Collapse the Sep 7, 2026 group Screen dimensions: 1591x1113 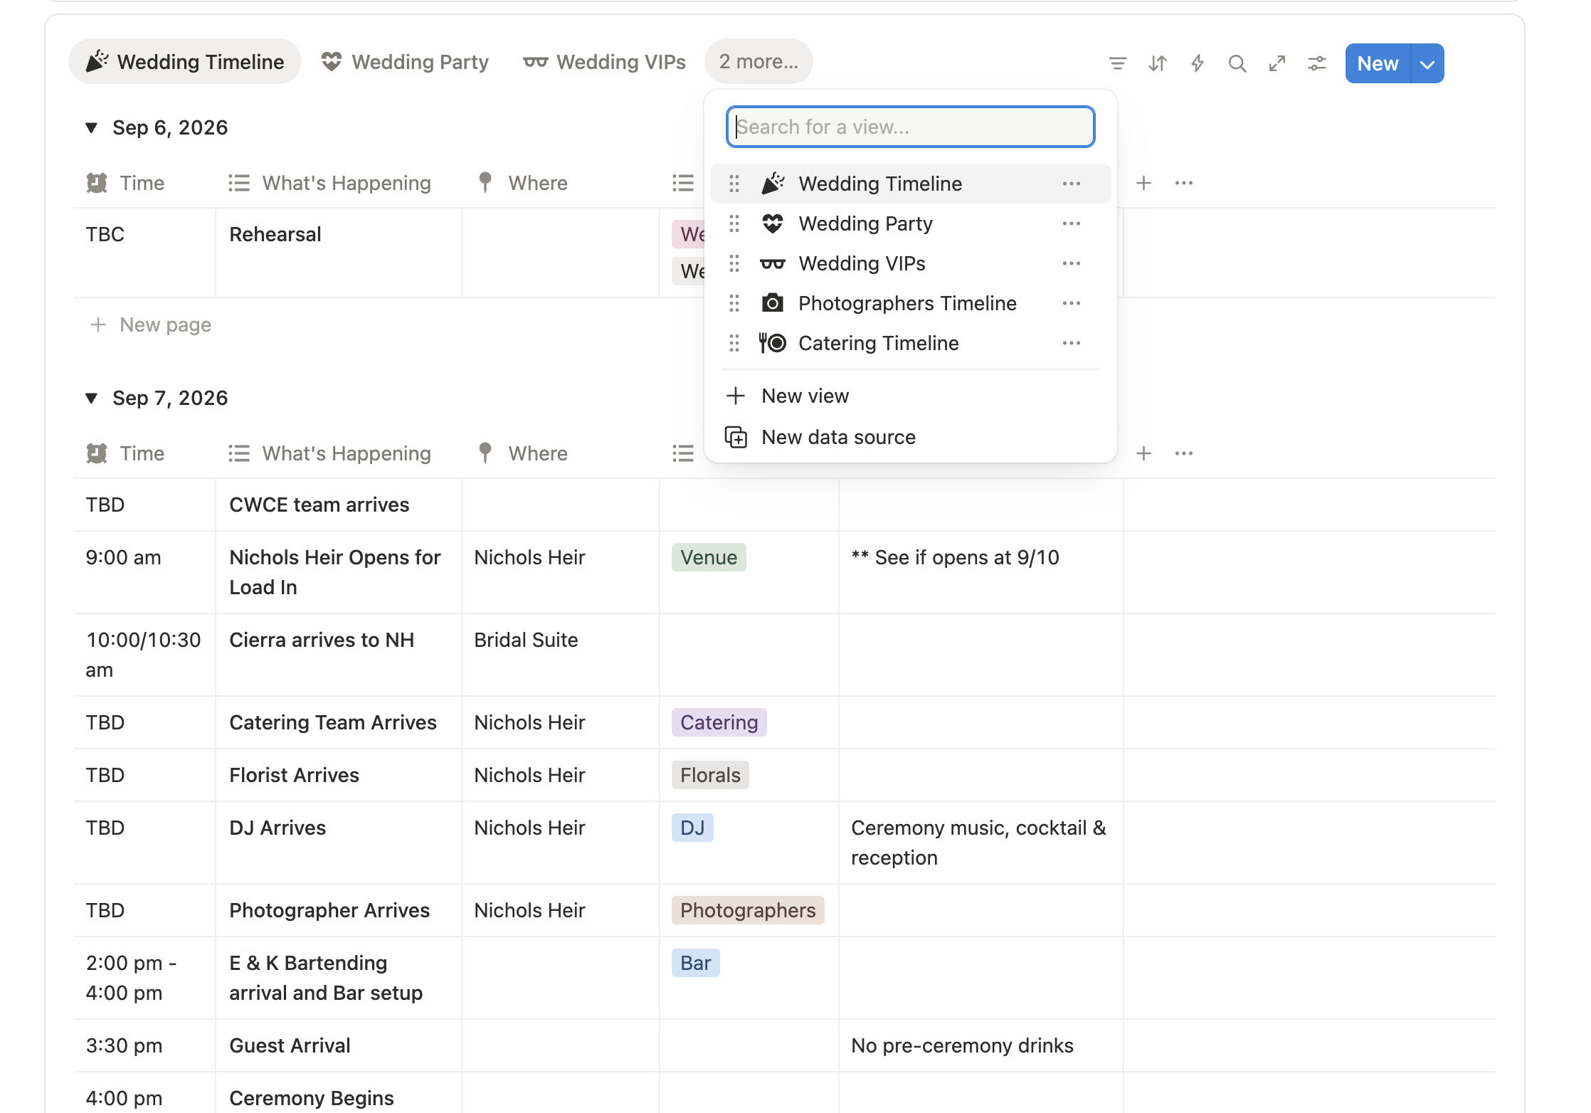[91, 398]
